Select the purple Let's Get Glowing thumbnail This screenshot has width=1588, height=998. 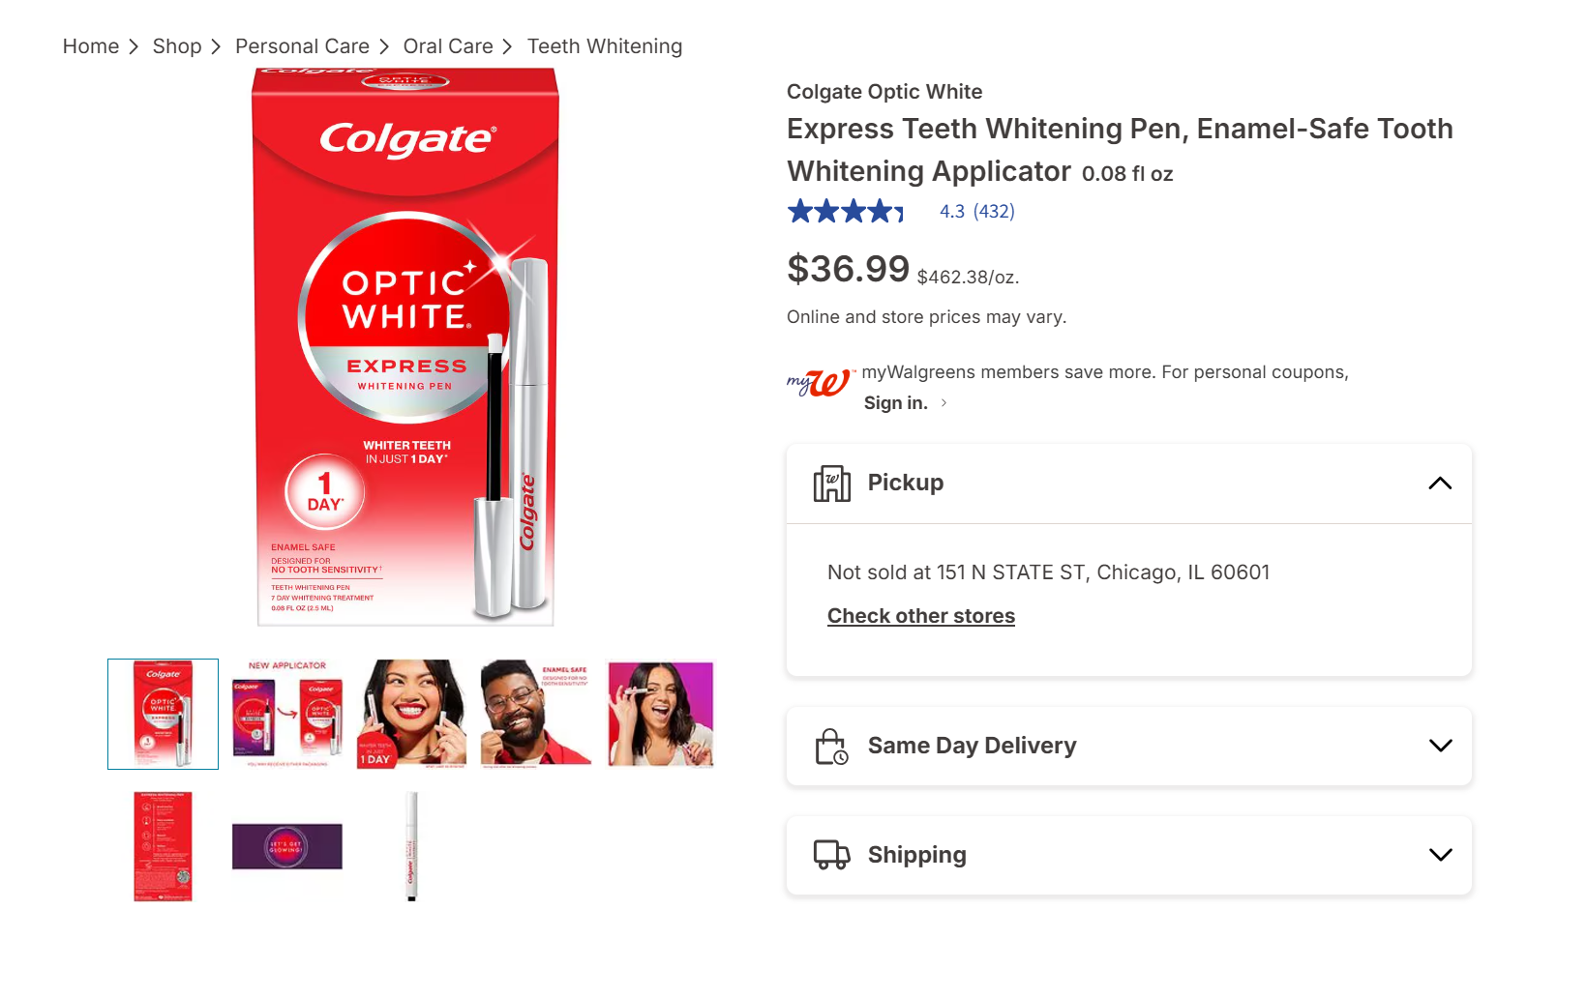pyautogui.click(x=287, y=846)
